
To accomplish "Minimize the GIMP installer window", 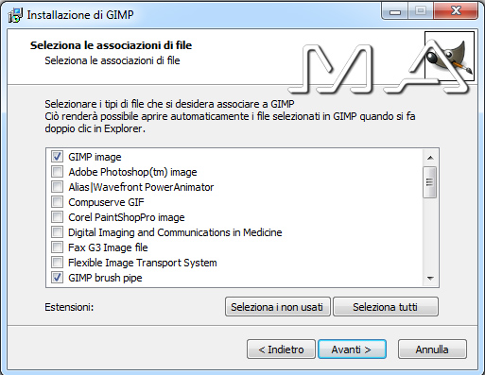I will pyautogui.click(x=395, y=11).
